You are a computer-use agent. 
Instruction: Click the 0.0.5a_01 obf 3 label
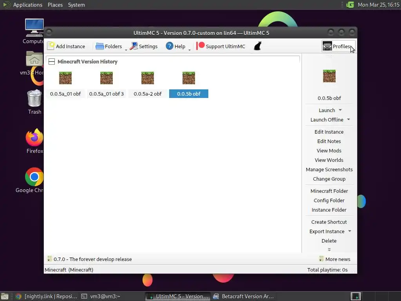[x=107, y=94]
